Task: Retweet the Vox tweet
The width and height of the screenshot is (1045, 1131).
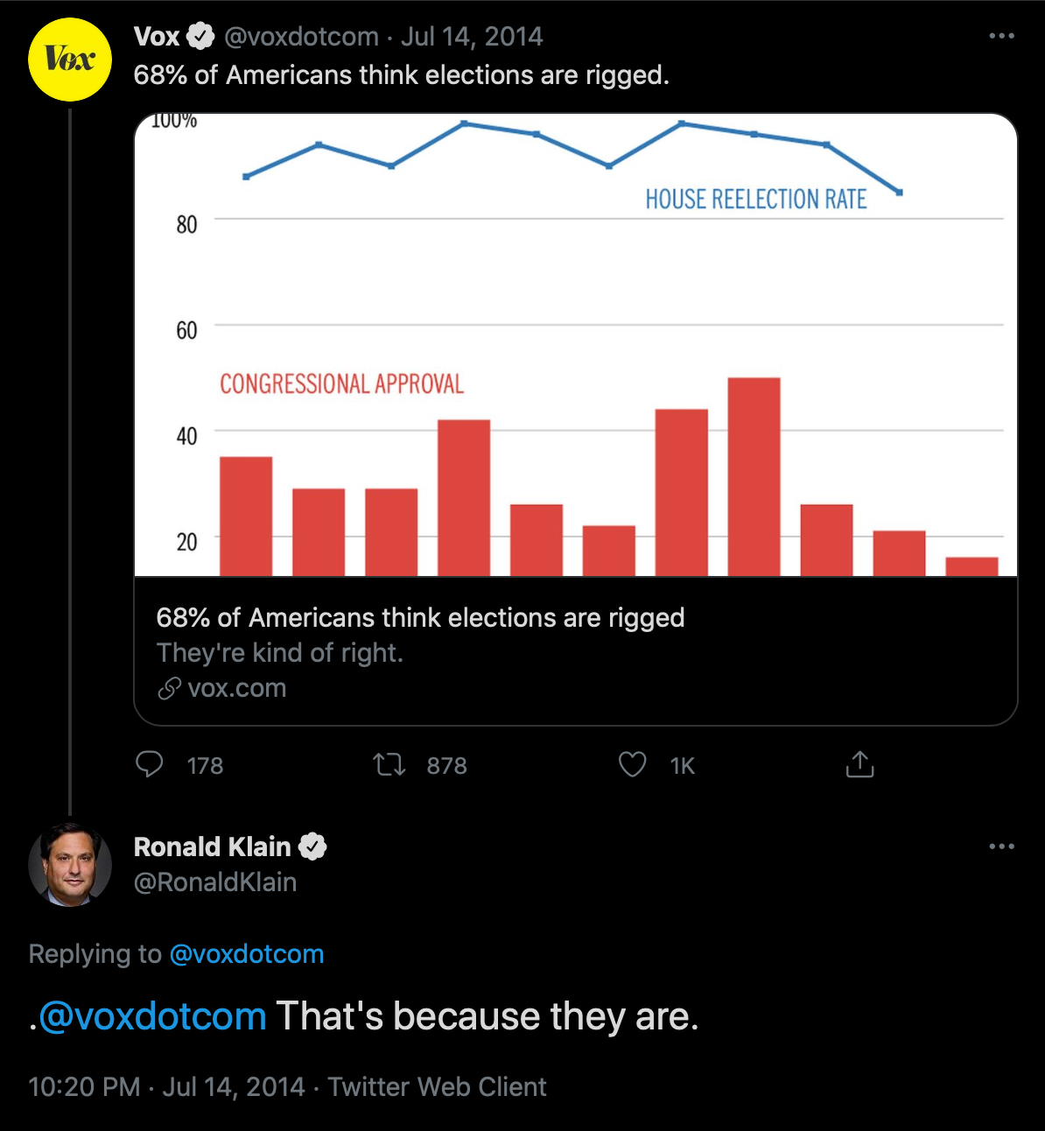Action: pos(389,765)
